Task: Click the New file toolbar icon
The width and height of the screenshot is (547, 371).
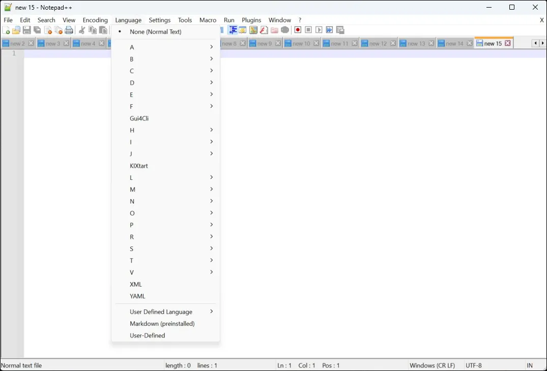Action: 7,30
